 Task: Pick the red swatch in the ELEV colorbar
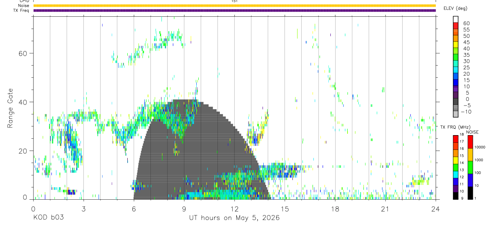456,26
